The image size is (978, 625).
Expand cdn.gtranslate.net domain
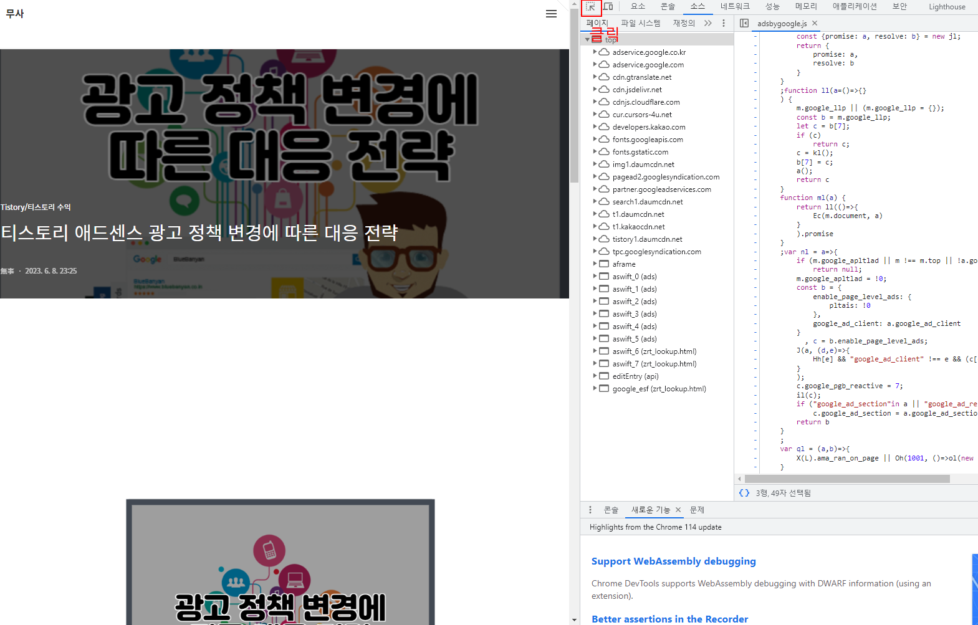(595, 77)
